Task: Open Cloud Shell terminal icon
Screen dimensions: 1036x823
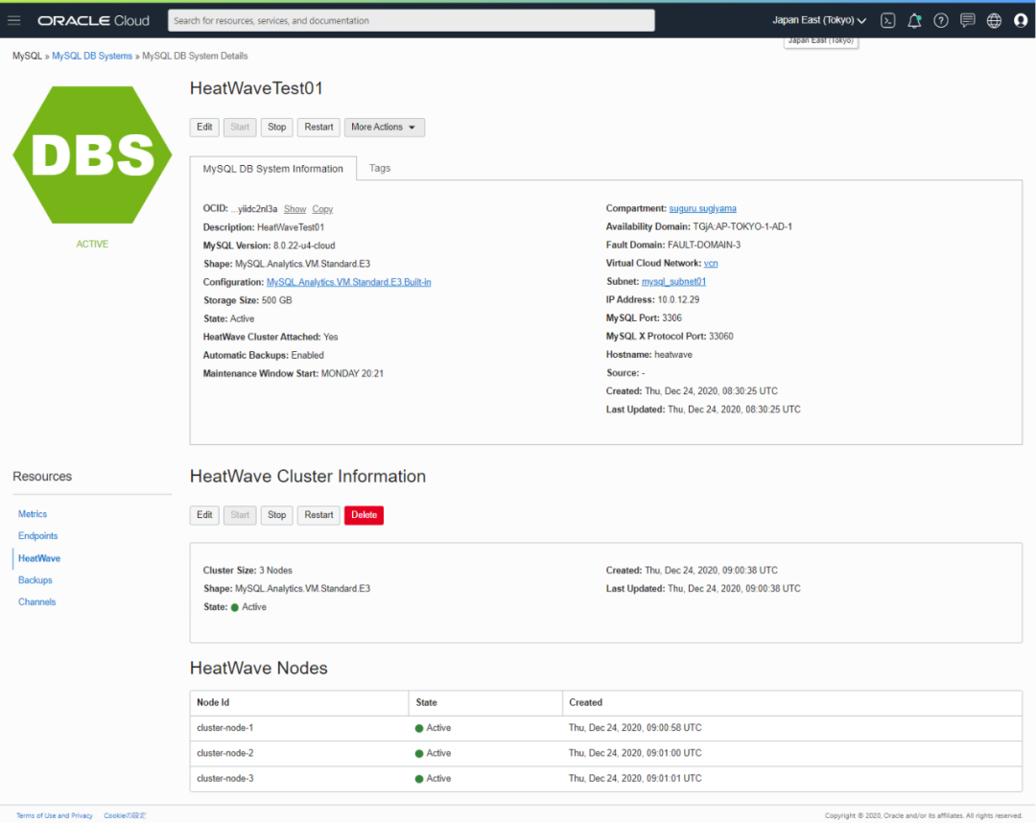Action: tap(888, 20)
